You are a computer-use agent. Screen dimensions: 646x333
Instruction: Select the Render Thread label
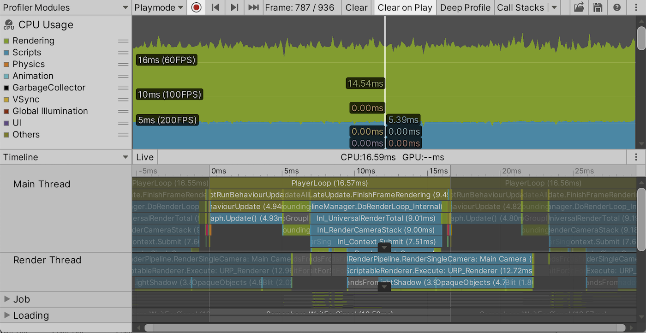[47, 260]
